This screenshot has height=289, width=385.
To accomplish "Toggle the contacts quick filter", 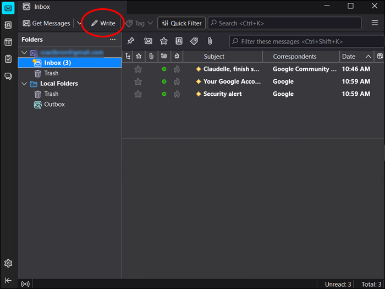I will coord(179,41).
